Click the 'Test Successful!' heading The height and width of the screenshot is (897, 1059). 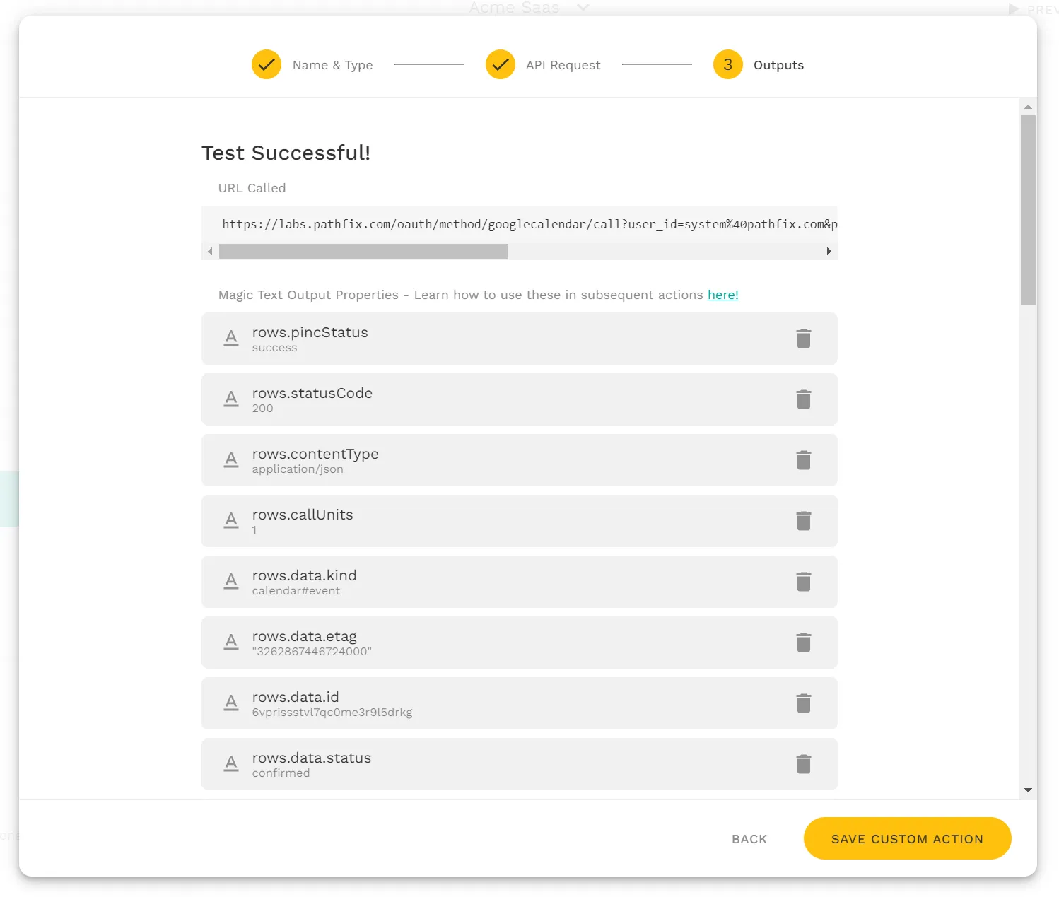pyautogui.click(x=286, y=153)
